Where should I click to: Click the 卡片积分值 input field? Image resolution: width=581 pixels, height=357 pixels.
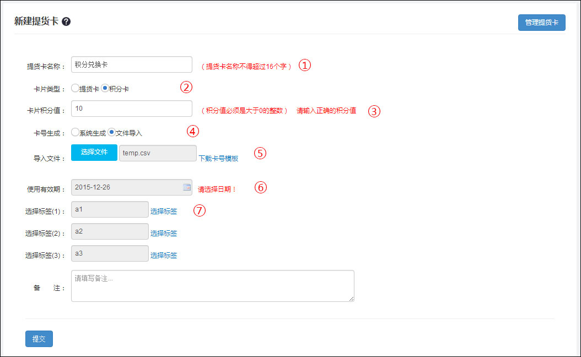[x=132, y=109]
